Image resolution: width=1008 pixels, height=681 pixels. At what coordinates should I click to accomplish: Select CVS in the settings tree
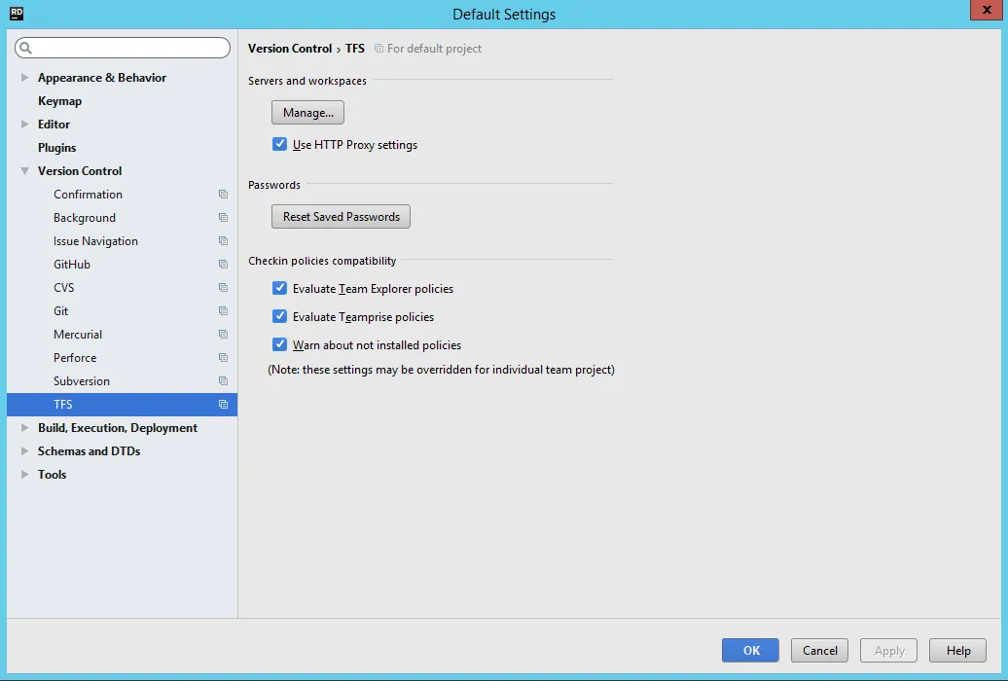tap(63, 287)
